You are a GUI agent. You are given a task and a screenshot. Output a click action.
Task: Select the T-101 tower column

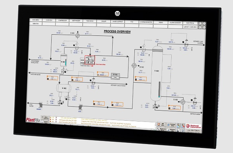click(x=156, y=73)
